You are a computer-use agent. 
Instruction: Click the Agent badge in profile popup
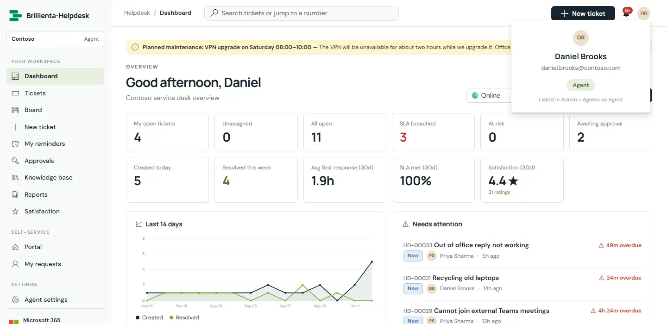581,85
